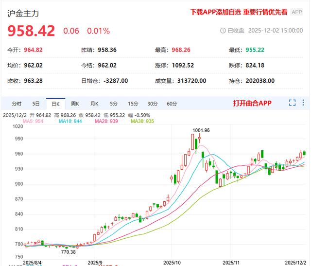Open the 月K monthly chart
Viewport: 311px width, 266px height.
point(94,104)
